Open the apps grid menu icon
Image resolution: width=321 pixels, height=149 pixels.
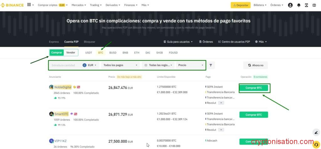(29, 5)
